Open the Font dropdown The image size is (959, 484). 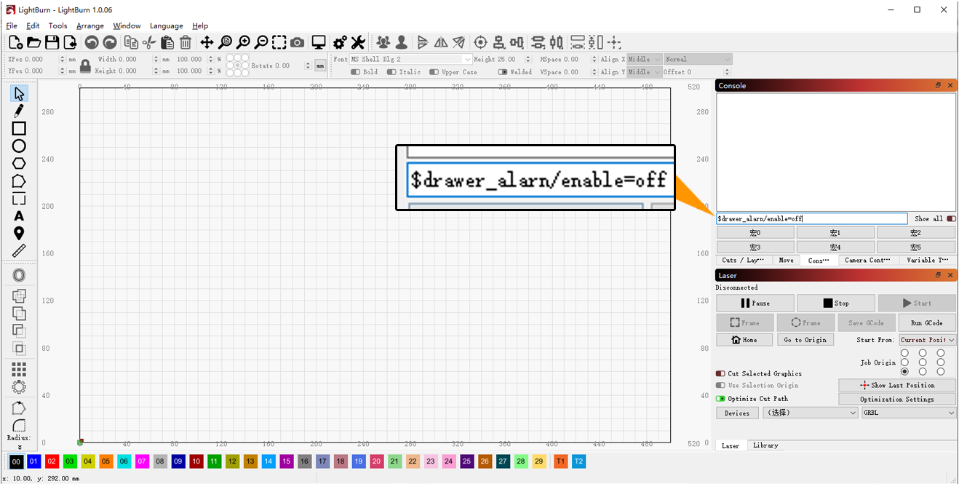(411, 60)
